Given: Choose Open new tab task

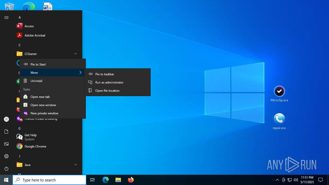Looking at the screenshot, I should pos(53,97).
